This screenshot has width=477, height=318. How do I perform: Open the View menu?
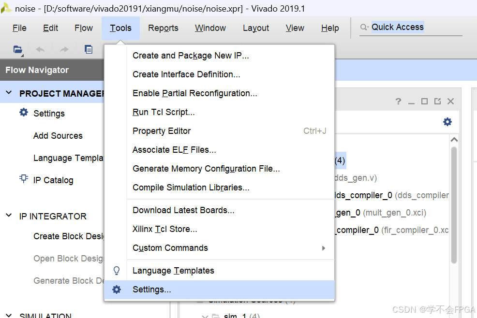point(295,28)
